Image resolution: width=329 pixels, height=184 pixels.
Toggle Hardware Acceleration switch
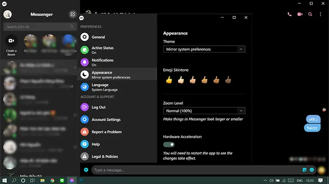169,144
